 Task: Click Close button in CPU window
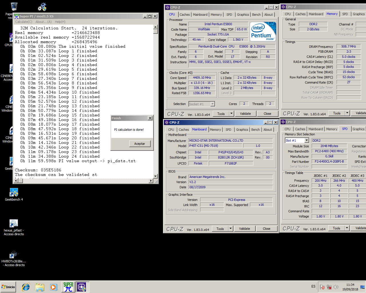coord(267,114)
